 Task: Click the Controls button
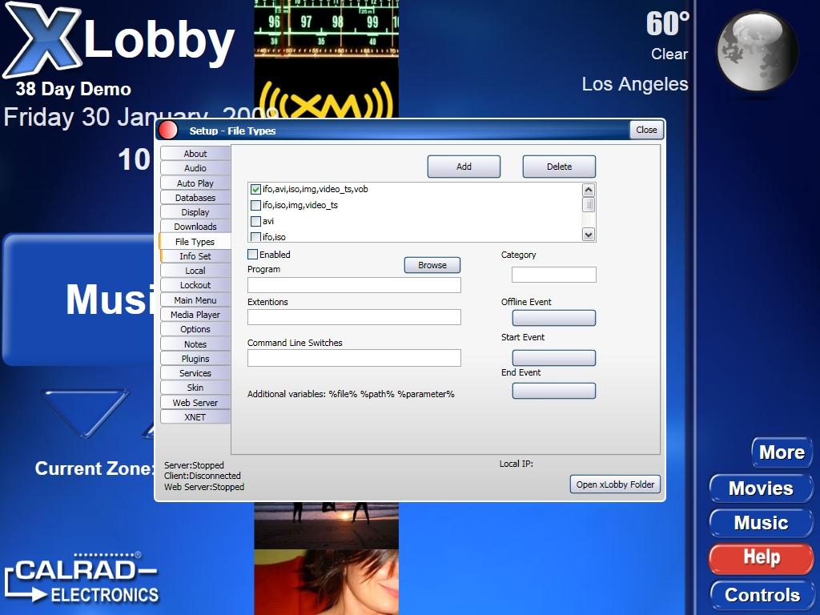[x=762, y=595]
